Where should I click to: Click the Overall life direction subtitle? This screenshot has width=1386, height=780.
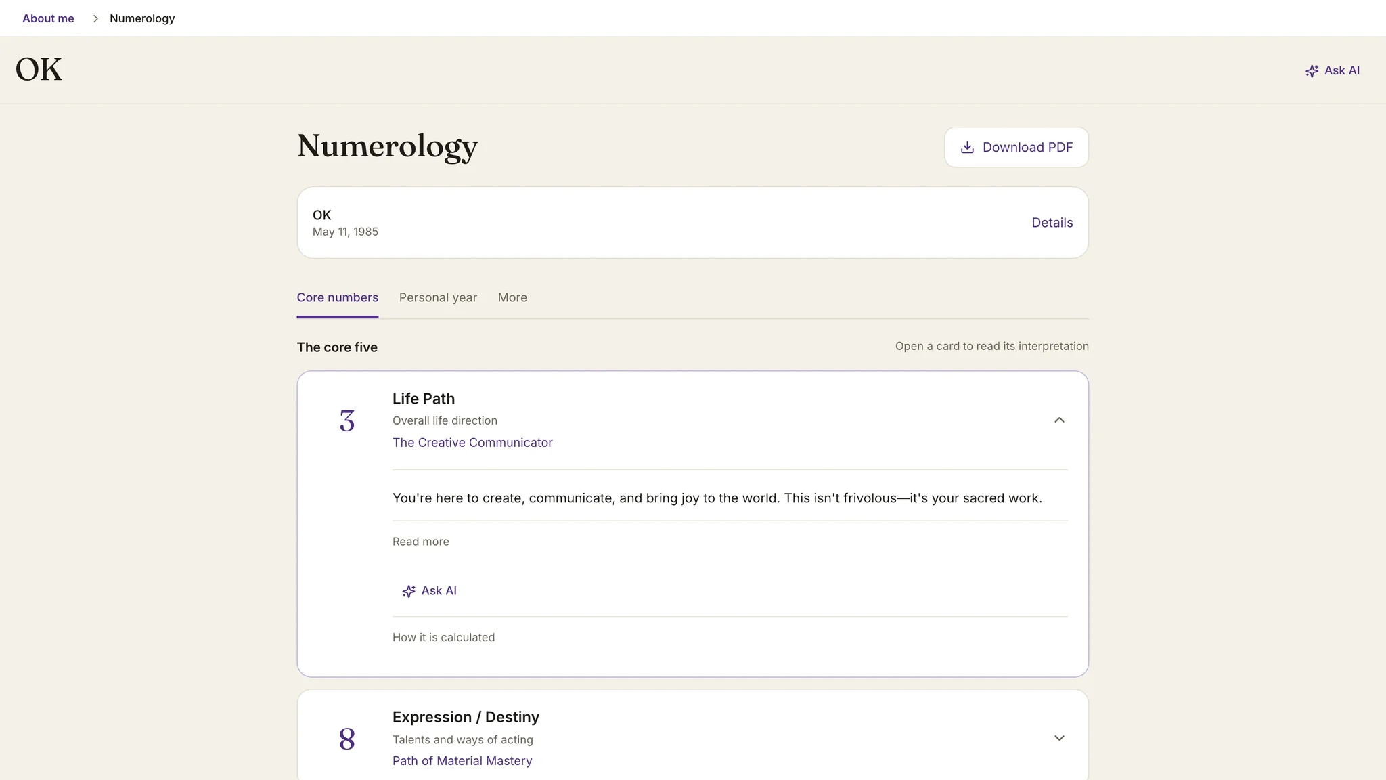tap(445, 420)
